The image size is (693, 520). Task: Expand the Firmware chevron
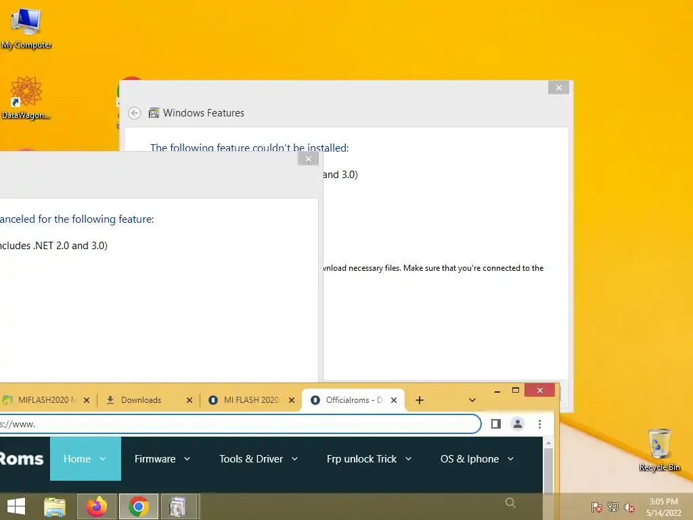click(x=187, y=459)
